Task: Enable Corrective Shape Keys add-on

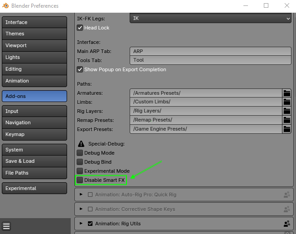Action: 90,209
